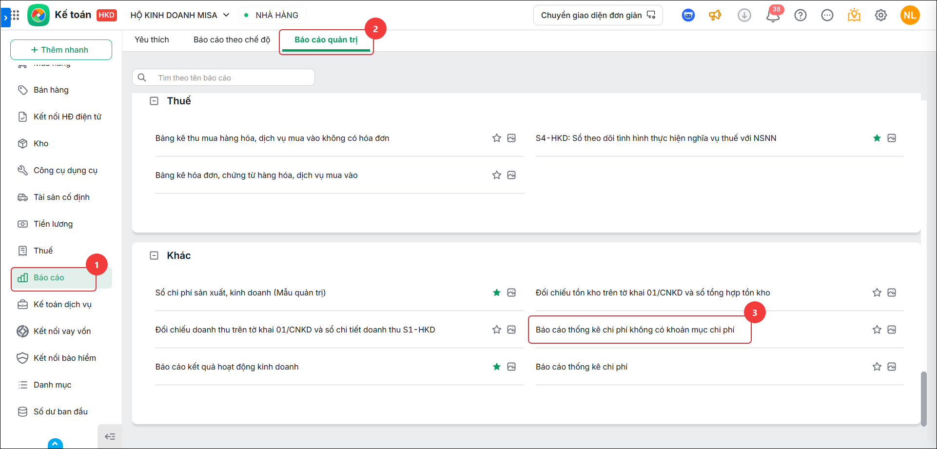Collapse the Khác report group
Image resolution: width=937 pixels, height=449 pixels.
(x=154, y=255)
